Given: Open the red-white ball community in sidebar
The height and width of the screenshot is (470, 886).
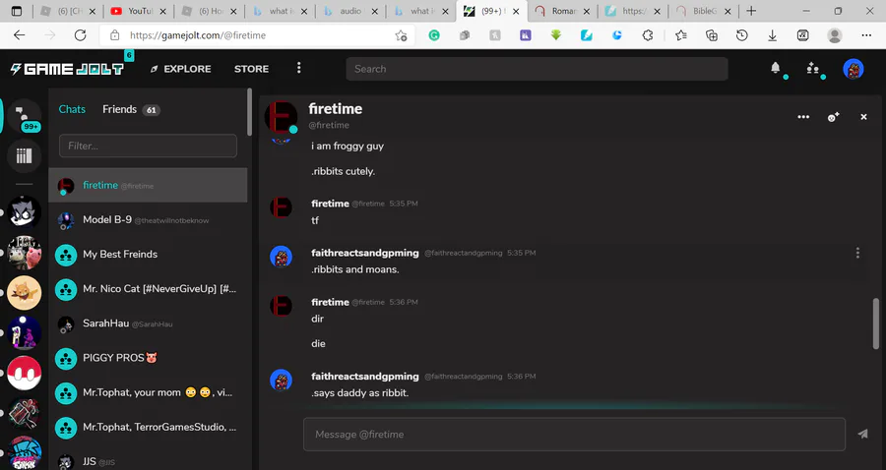Looking at the screenshot, I should [24, 373].
